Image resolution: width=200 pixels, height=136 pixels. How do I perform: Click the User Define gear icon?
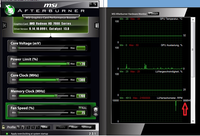click(95, 111)
